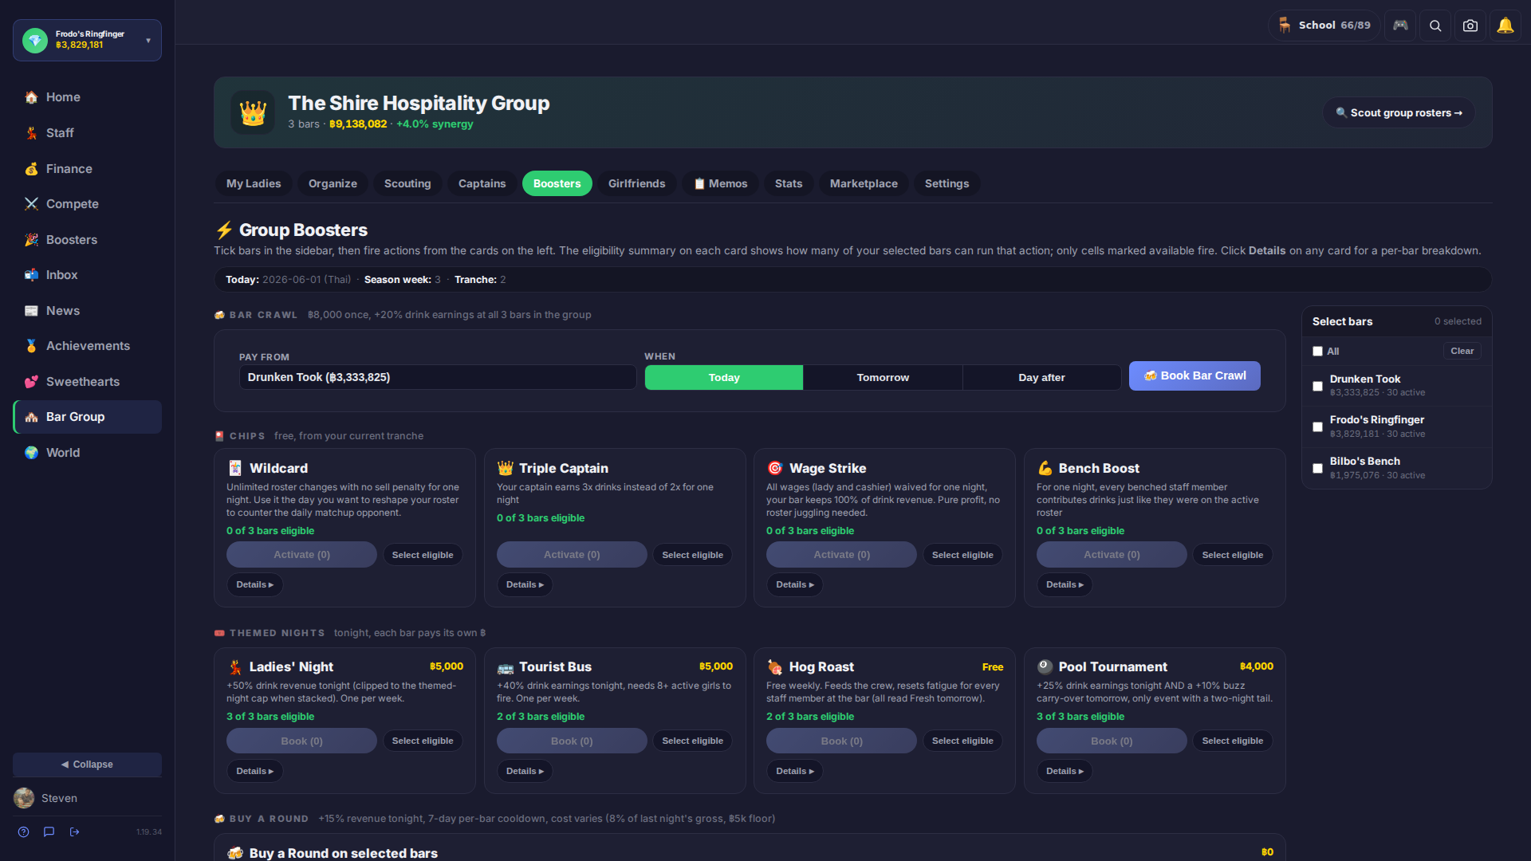The width and height of the screenshot is (1531, 861).
Task: Click Book Bar Crawl button
Action: pos(1194,376)
